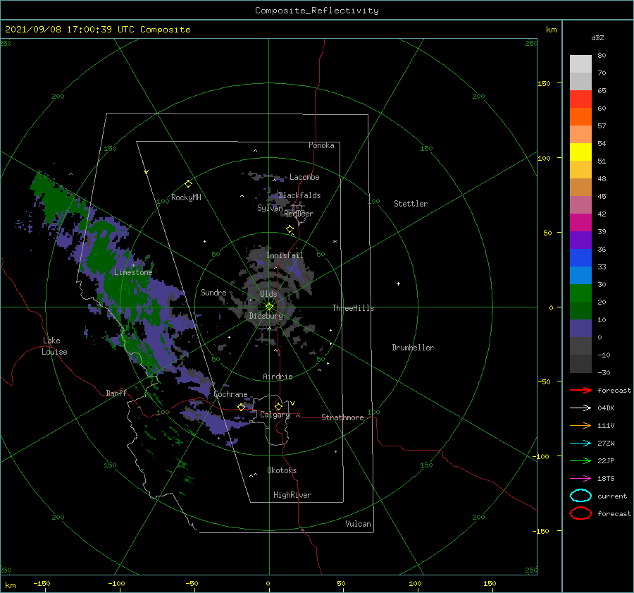
Task: Pick the red 60-65 dBZ swatch
Action: [580, 99]
